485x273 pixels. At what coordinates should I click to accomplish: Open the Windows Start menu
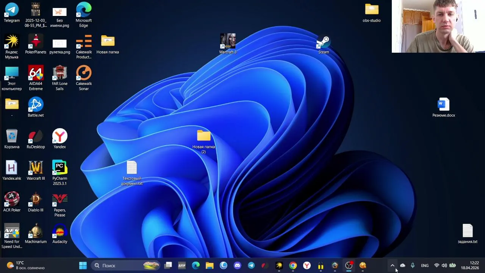(83, 265)
